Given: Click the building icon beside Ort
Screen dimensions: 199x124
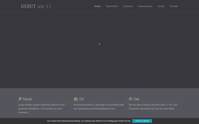Looking at the screenshot, I should point(76,99).
